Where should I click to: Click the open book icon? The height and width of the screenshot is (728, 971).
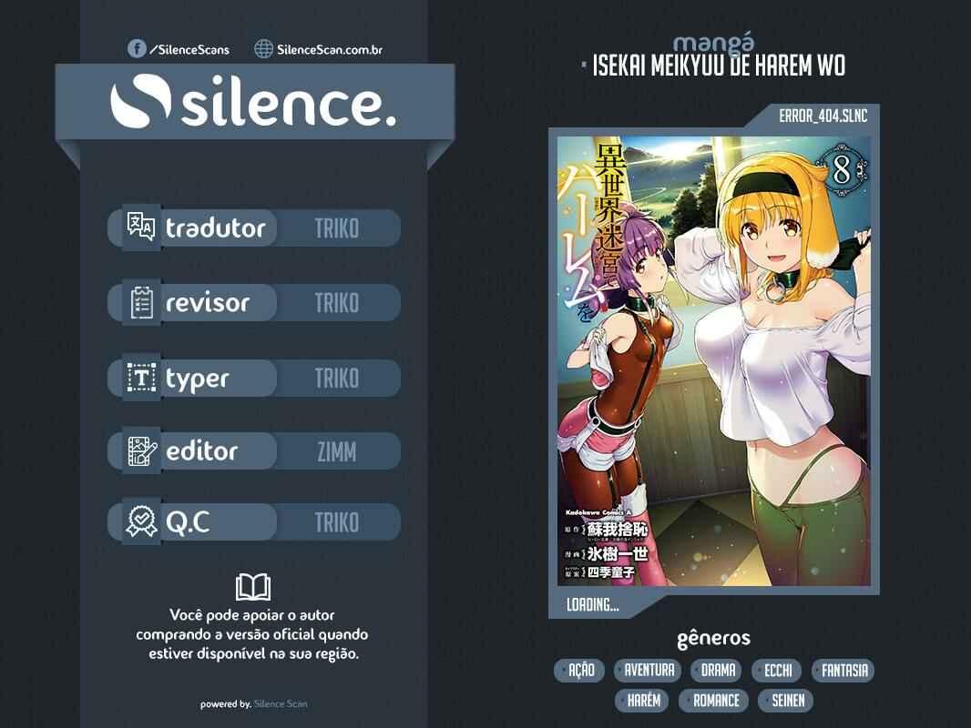[x=252, y=587]
